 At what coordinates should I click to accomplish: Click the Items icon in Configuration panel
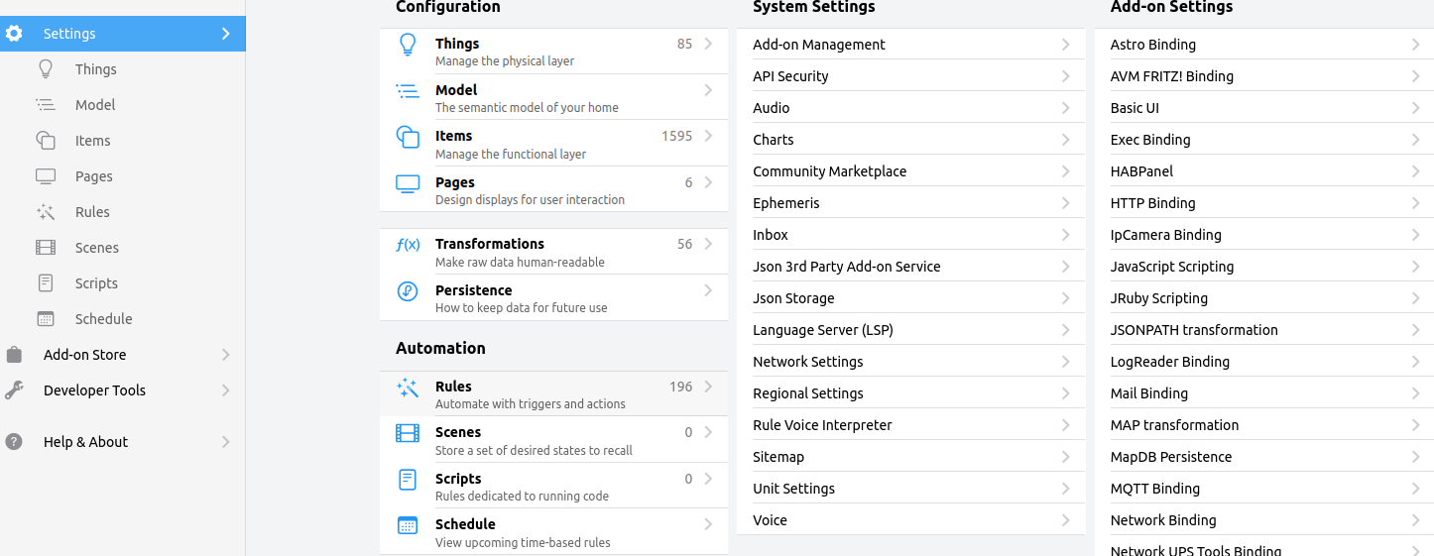(x=408, y=138)
